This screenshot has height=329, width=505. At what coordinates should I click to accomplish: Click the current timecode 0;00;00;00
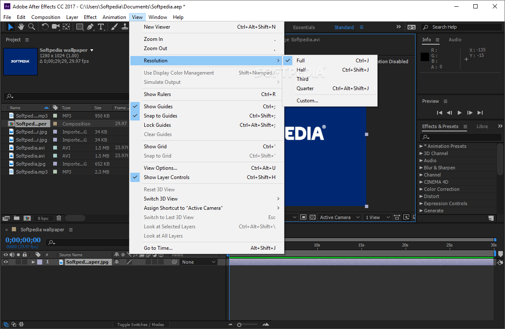[23, 240]
